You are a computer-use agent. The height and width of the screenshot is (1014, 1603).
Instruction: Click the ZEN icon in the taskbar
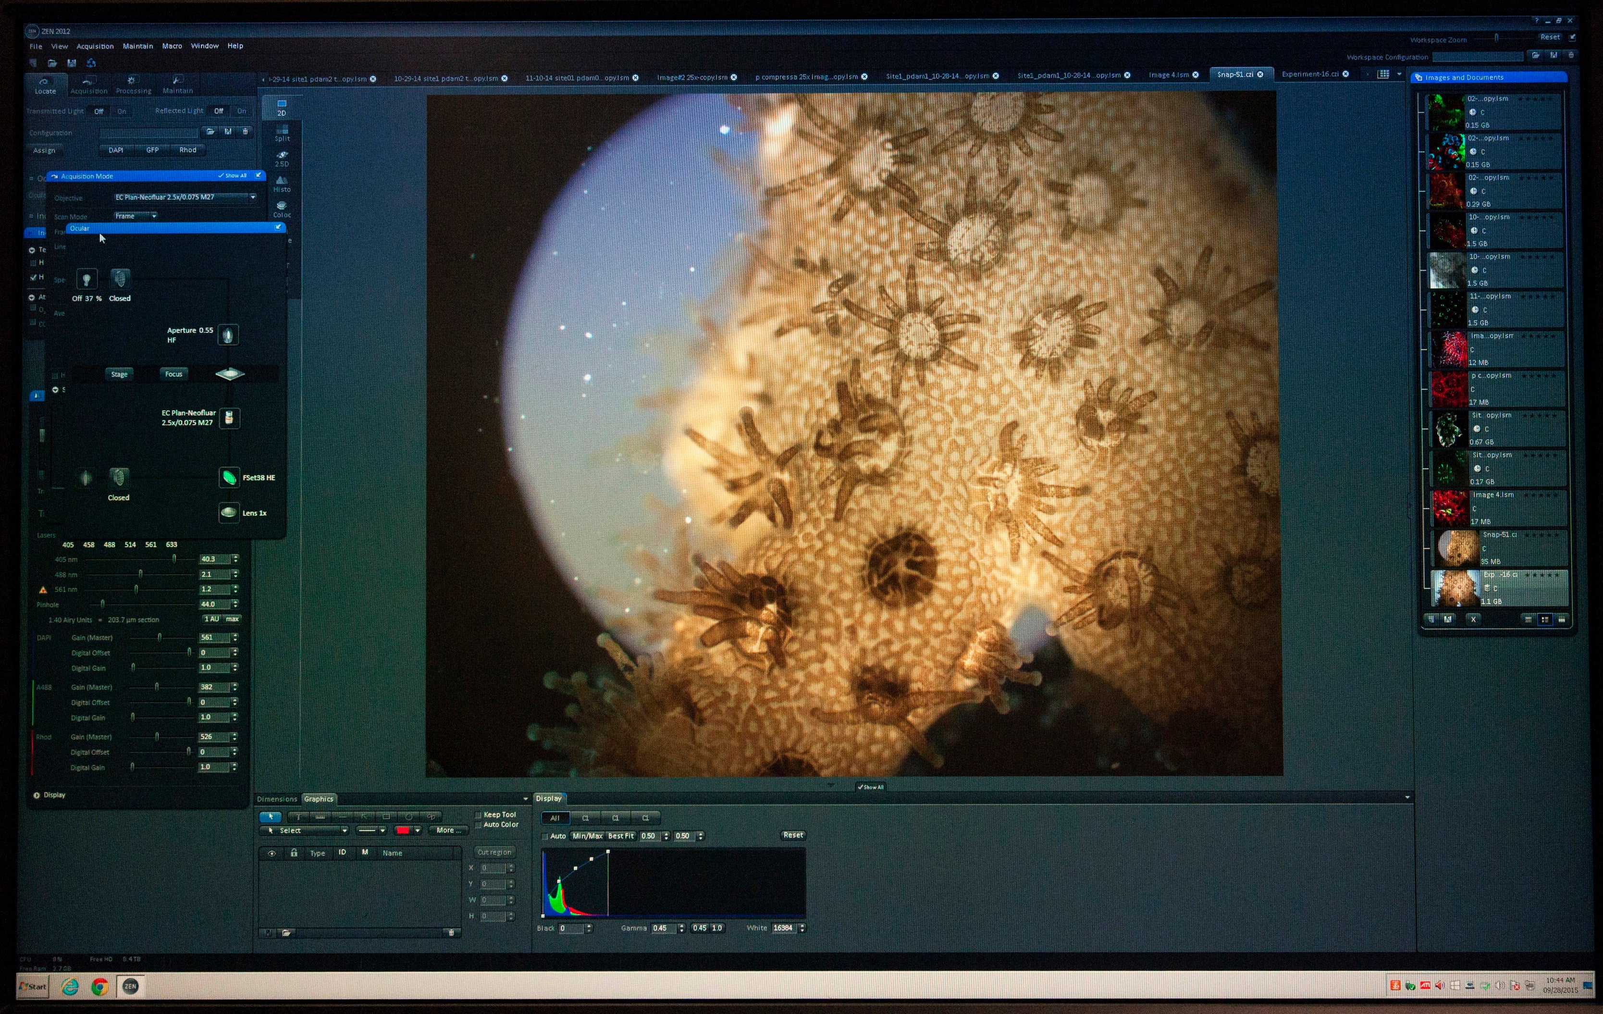131,987
